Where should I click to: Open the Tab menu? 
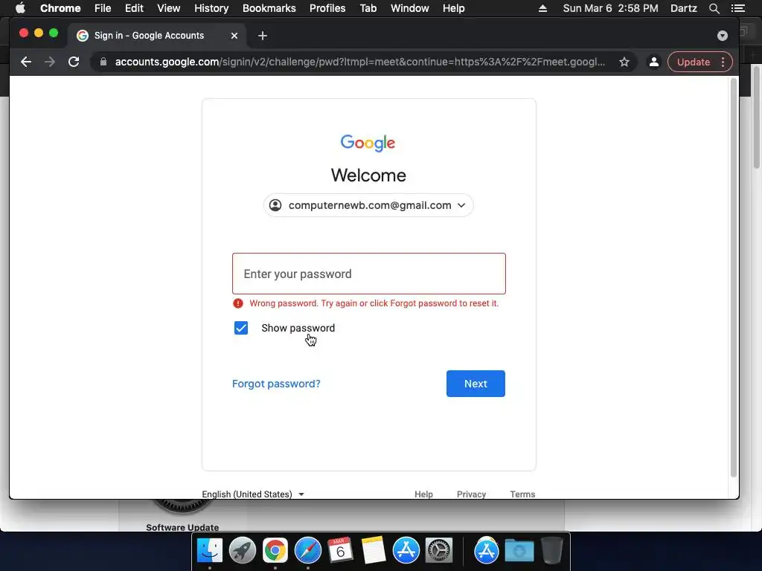coord(368,8)
